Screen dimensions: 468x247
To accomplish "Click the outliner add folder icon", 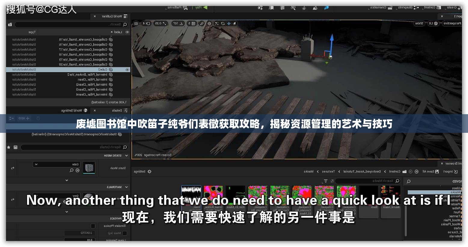I will 10,24.
